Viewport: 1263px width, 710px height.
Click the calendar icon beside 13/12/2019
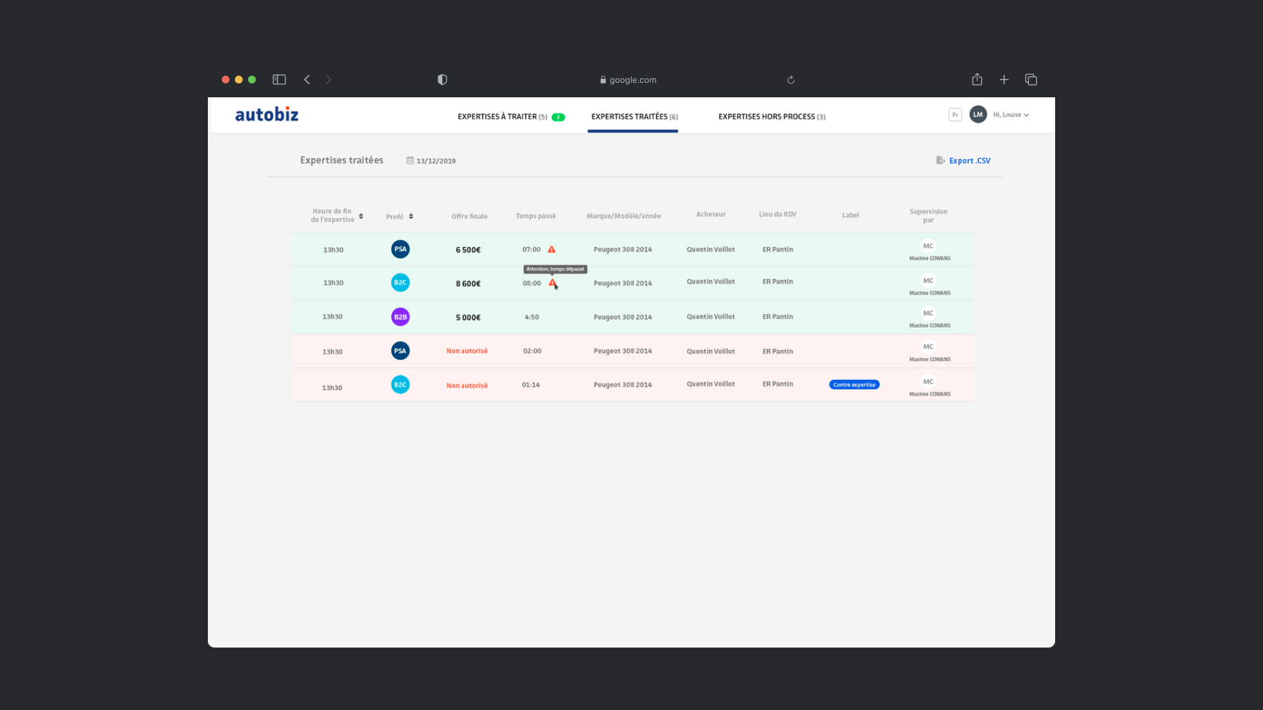410,160
